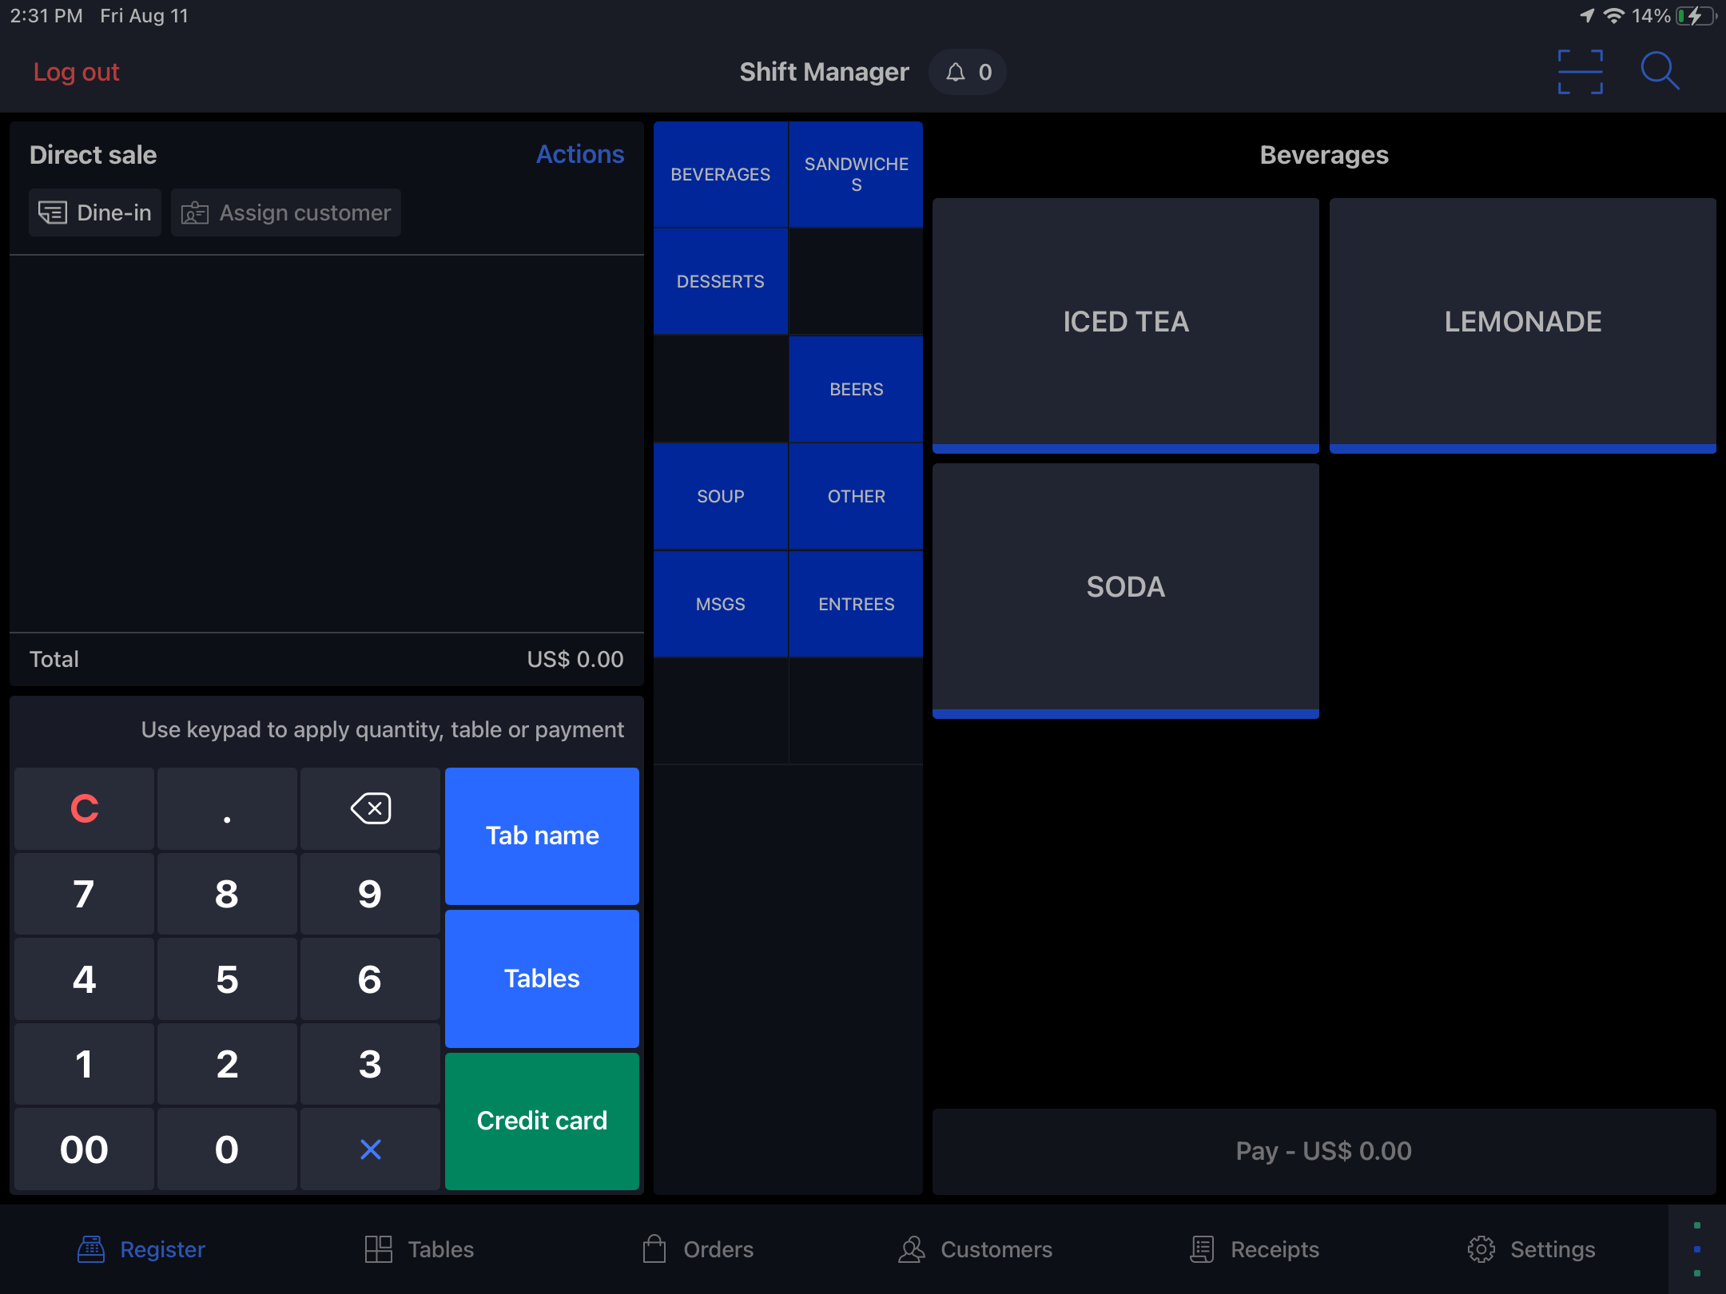1726x1294 pixels.
Task: Click the Tab name button
Action: click(x=542, y=836)
